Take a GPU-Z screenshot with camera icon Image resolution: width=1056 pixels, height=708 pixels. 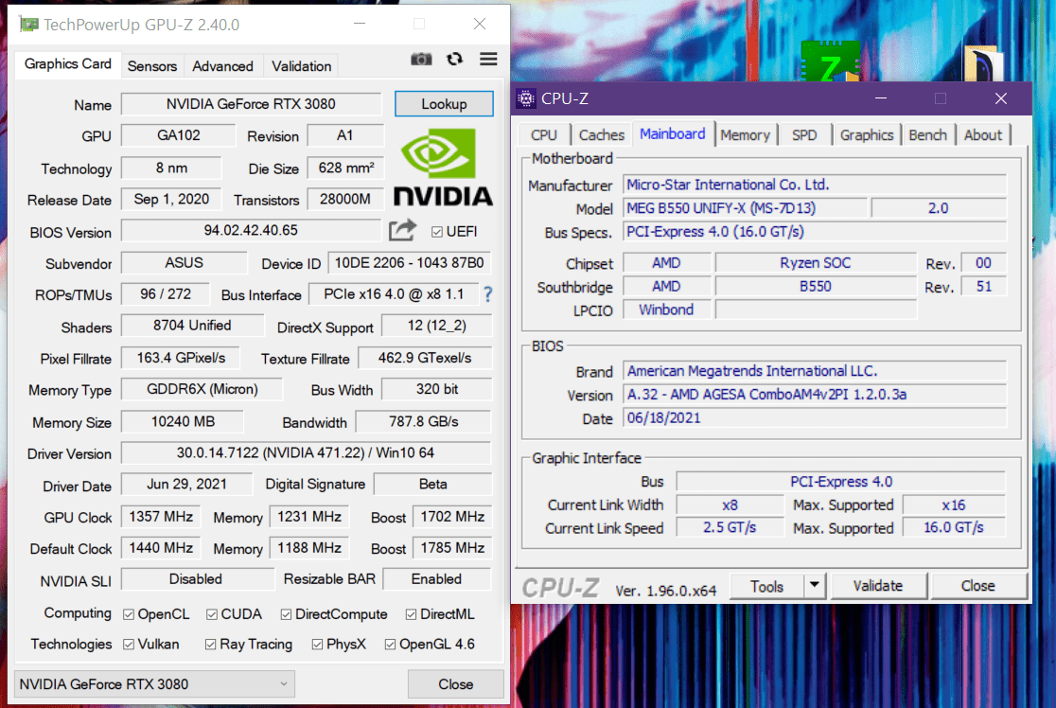(x=422, y=60)
